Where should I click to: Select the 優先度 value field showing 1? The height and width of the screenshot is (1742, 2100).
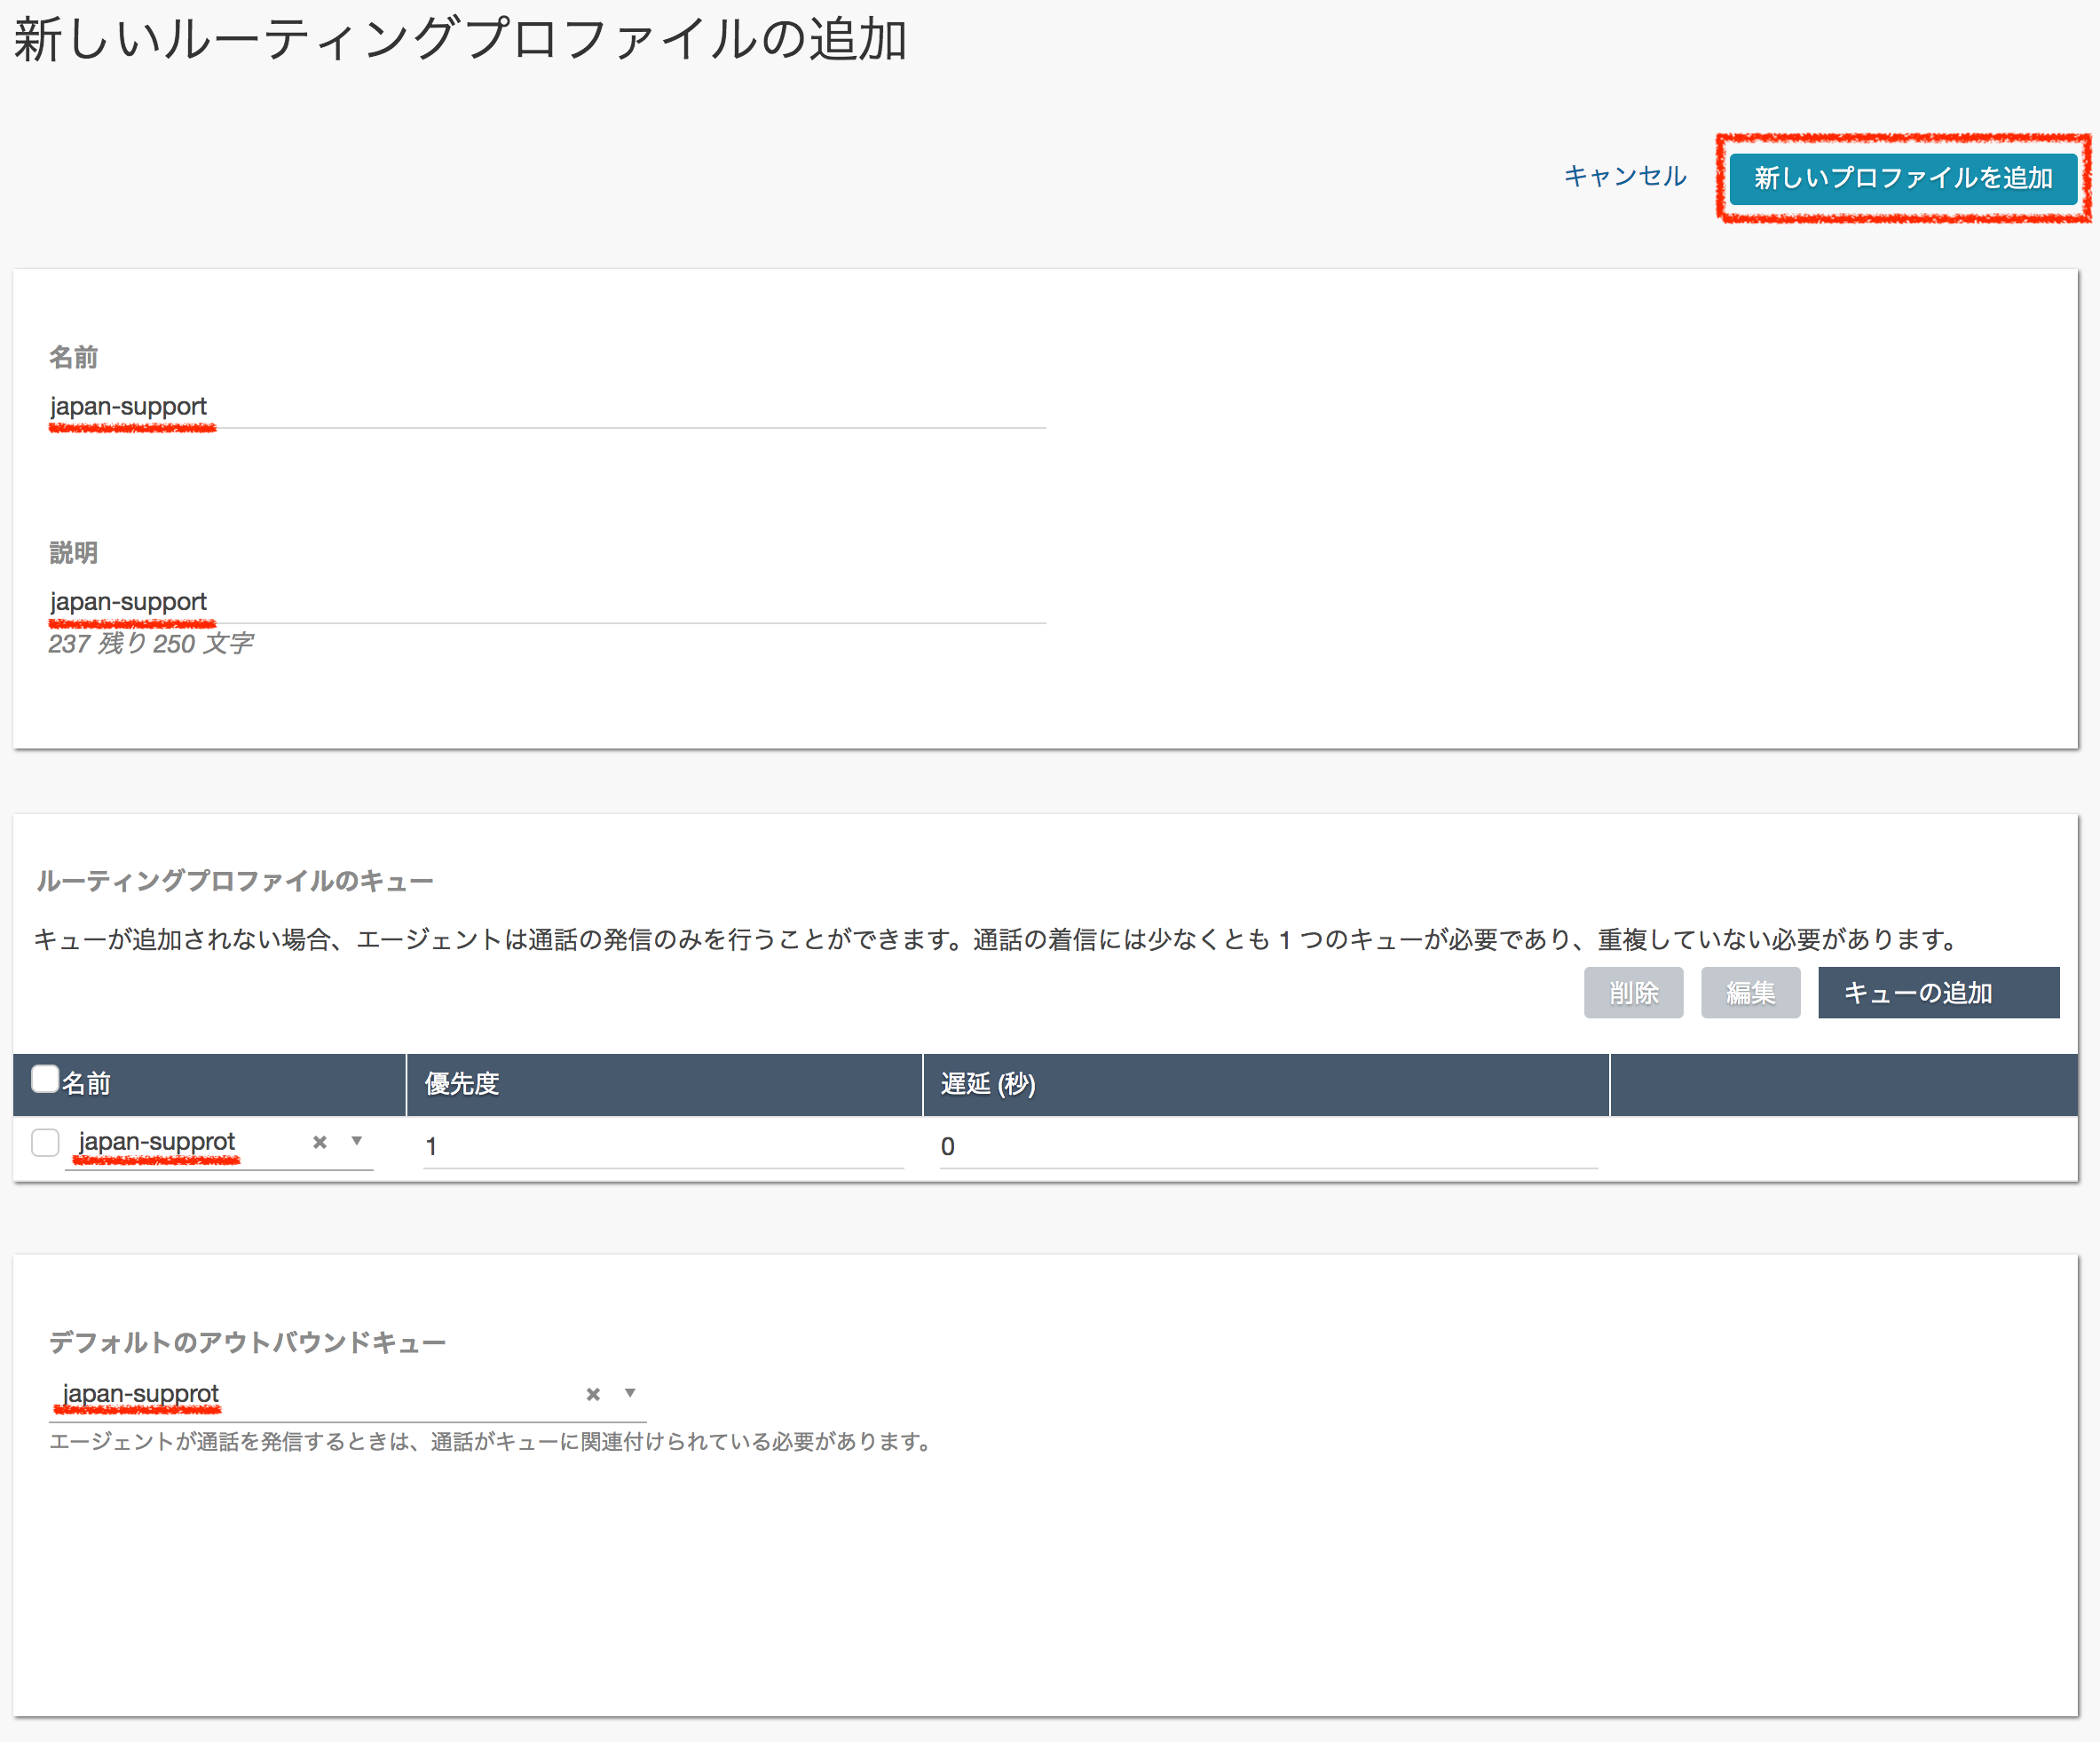click(x=660, y=1145)
